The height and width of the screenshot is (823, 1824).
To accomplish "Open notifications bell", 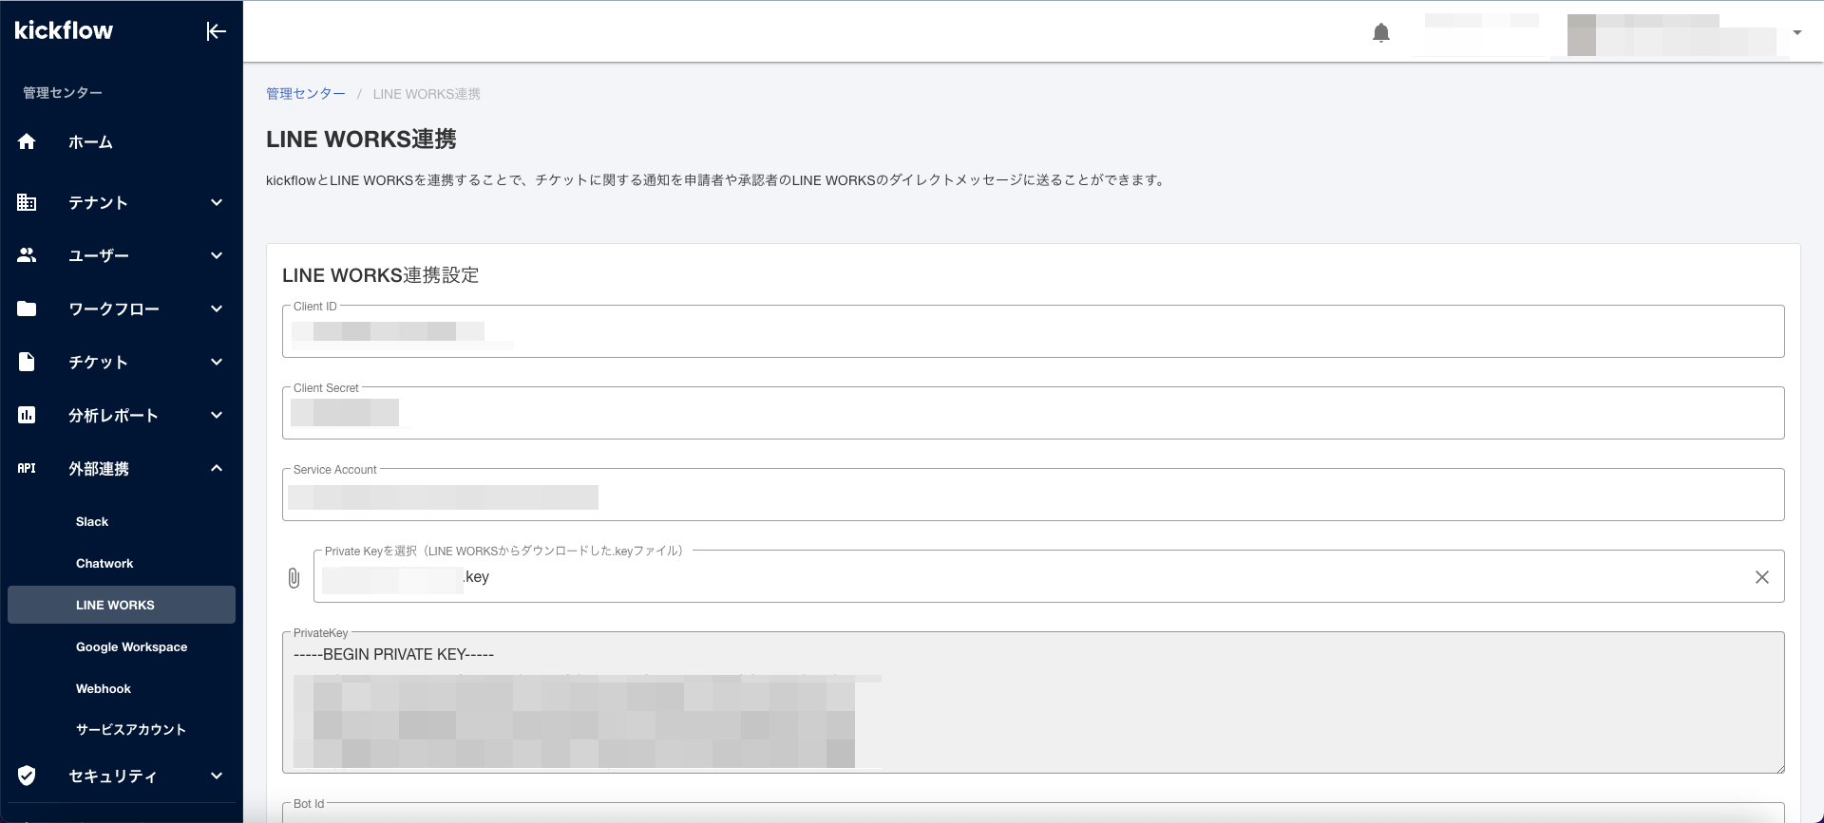I will 1381,33.
